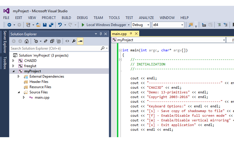234x143 pixels.
Task: Collapse the Source Files folder
Action: (x=19, y=92)
